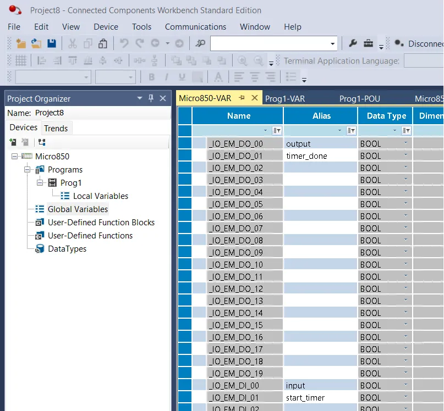Click the Alias column filter icon
Viewport: 444px width, 411px height.
tap(351, 131)
